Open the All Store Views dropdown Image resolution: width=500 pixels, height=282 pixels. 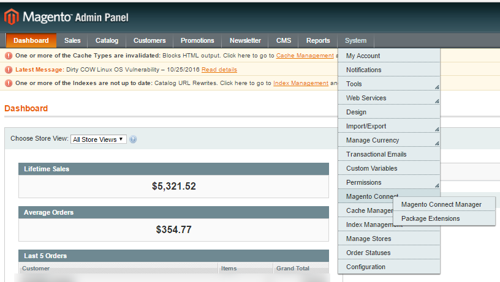coord(99,139)
